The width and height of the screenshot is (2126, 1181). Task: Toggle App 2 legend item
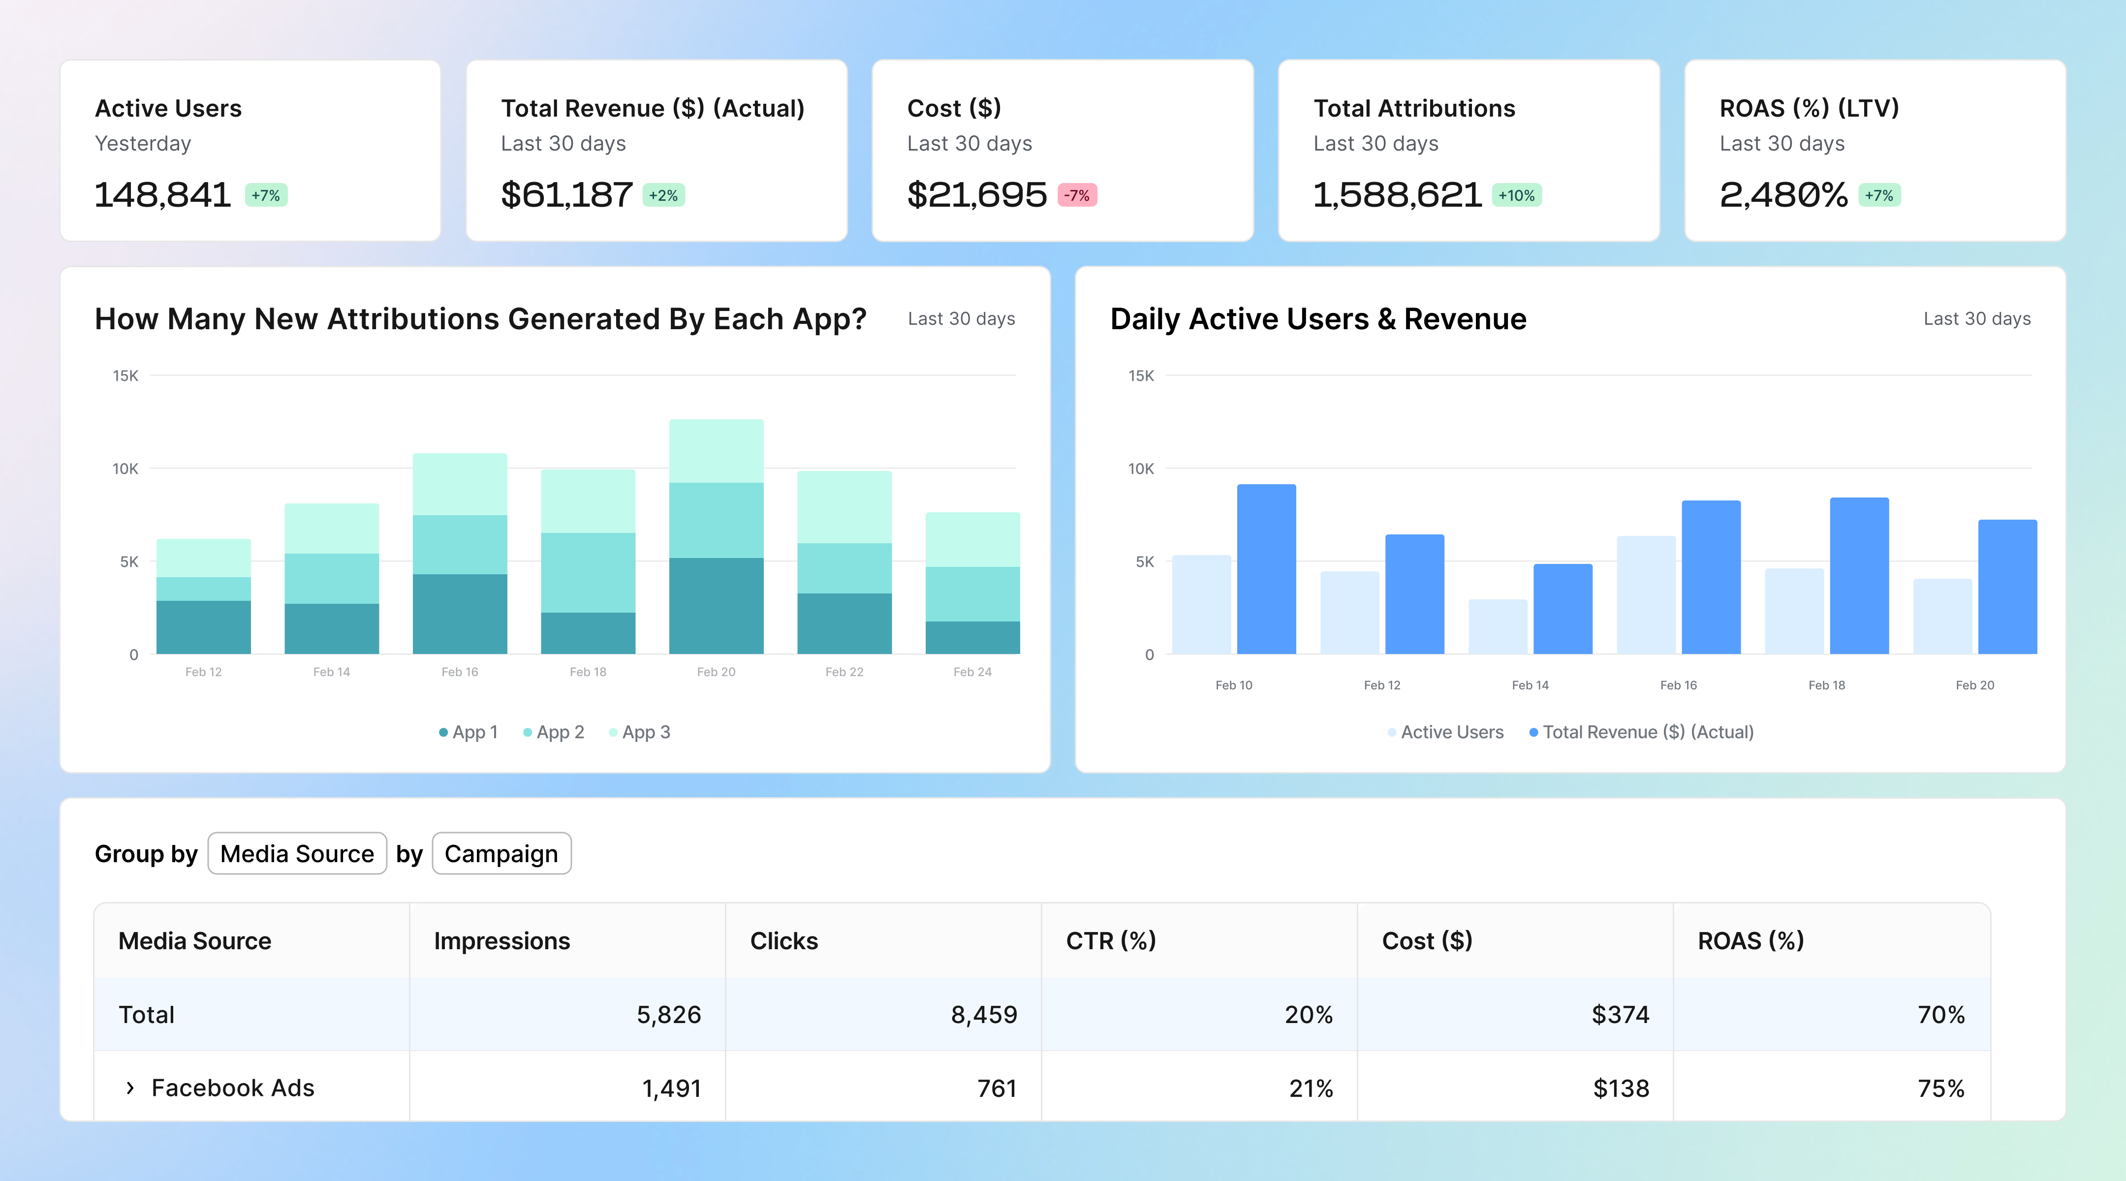[x=554, y=732]
